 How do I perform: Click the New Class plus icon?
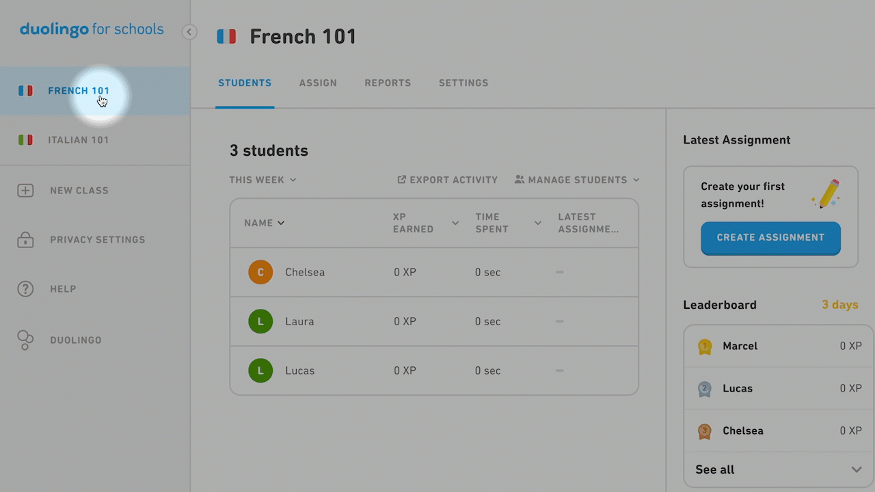click(x=25, y=191)
